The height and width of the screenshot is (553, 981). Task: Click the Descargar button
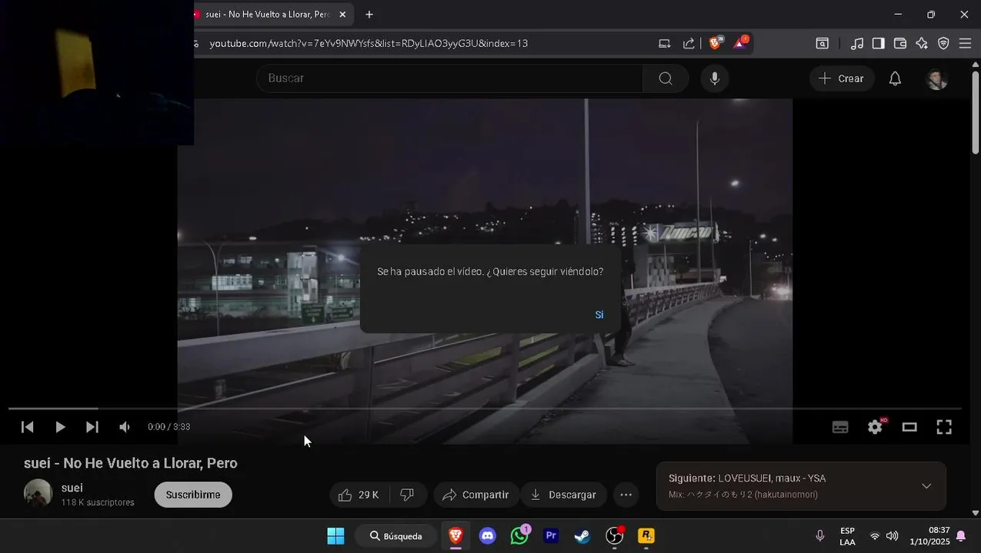click(x=564, y=495)
